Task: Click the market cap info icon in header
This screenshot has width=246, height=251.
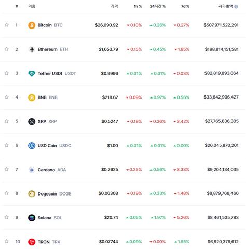Action: click(x=236, y=6)
